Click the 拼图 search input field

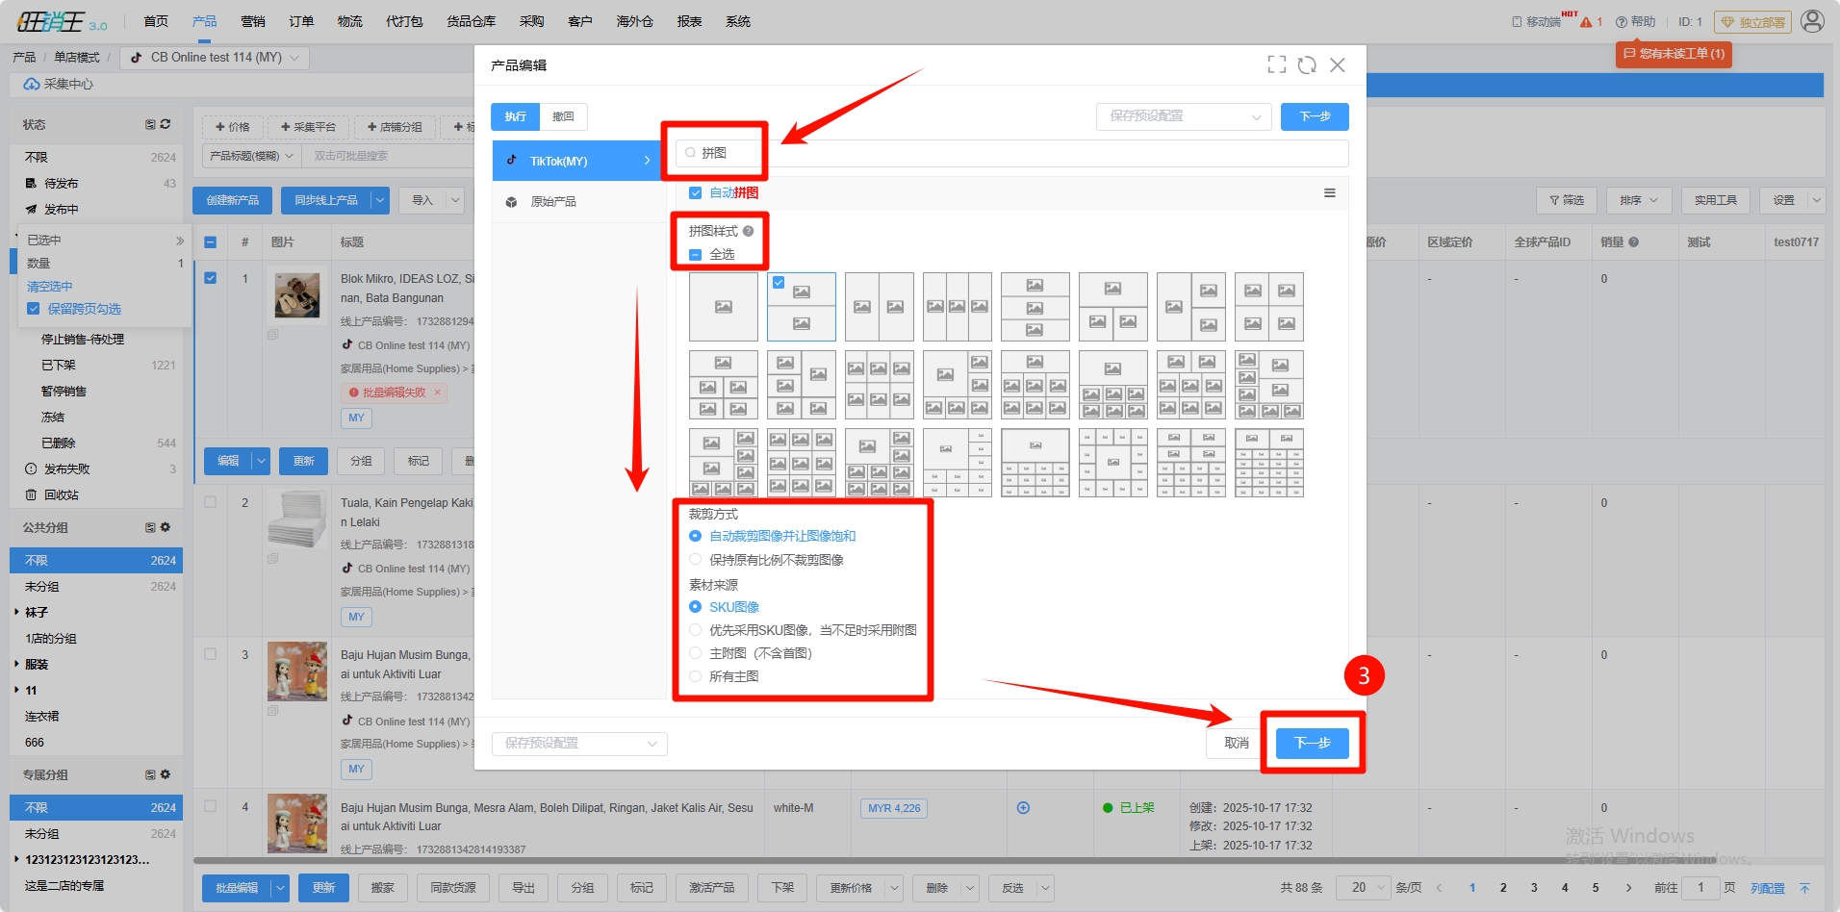pyautogui.click(x=731, y=153)
